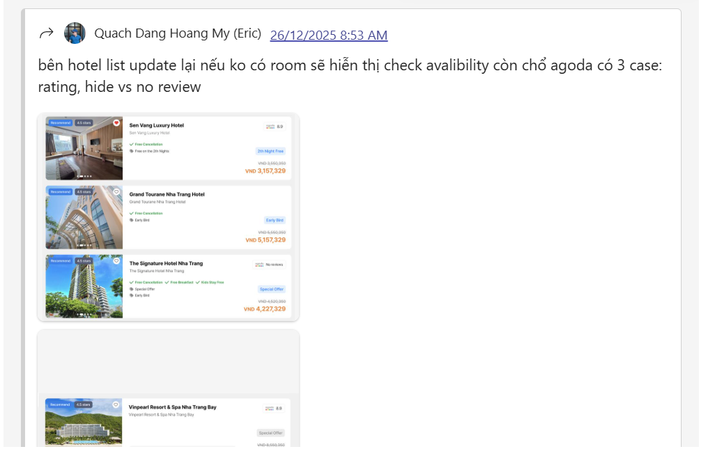The height and width of the screenshot is (456, 715).
Task: Click grey subtitle "Vinpearl Resort & Spa Nha Trang Bay"
Action: pos(162,414)
